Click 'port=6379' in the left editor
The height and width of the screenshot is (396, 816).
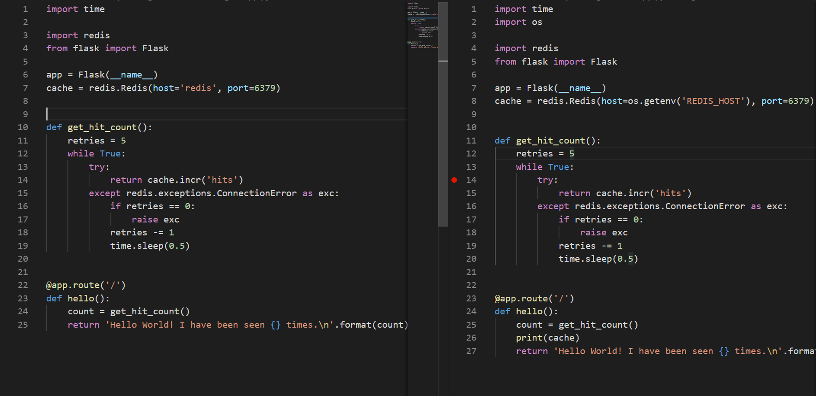click(251, 88)
